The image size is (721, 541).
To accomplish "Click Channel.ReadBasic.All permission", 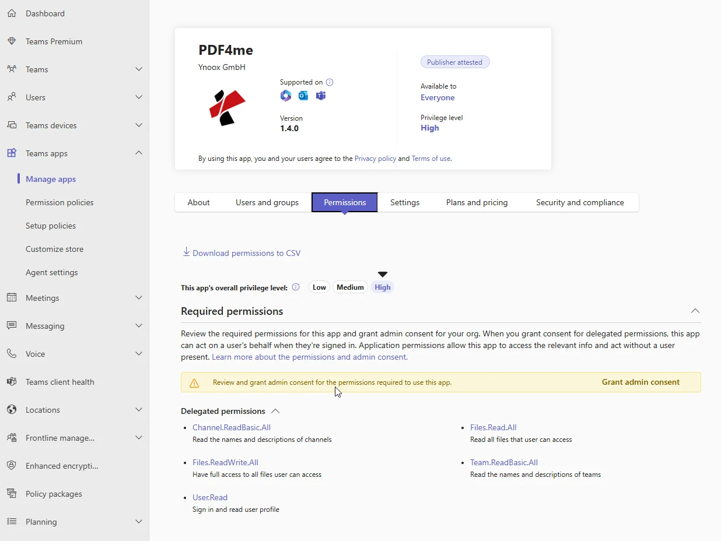I will tap(232, 427).
